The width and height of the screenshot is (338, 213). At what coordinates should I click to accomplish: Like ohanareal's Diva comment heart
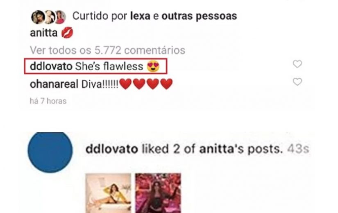point(297,82)
